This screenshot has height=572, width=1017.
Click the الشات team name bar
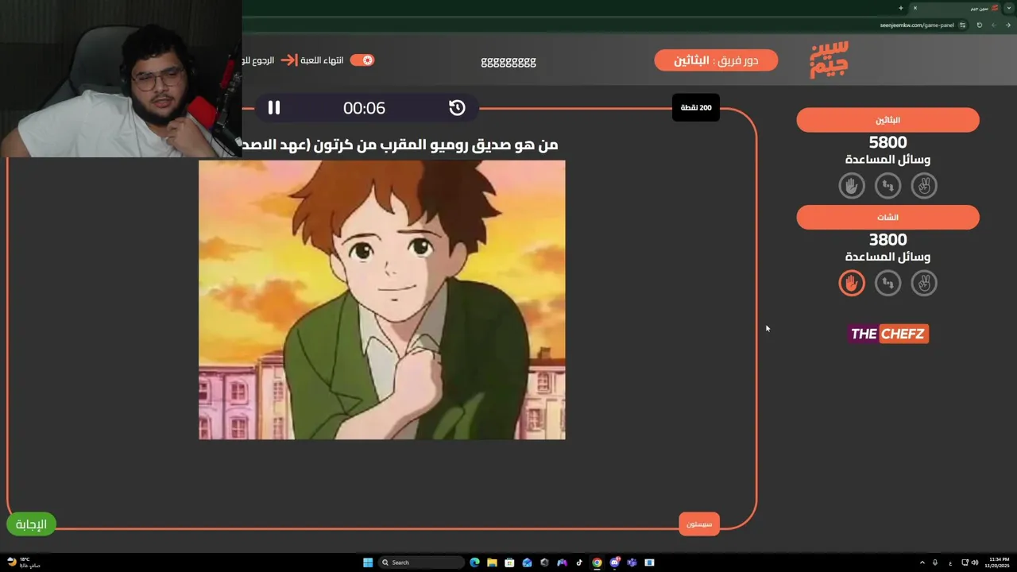(x=887, y=218)
